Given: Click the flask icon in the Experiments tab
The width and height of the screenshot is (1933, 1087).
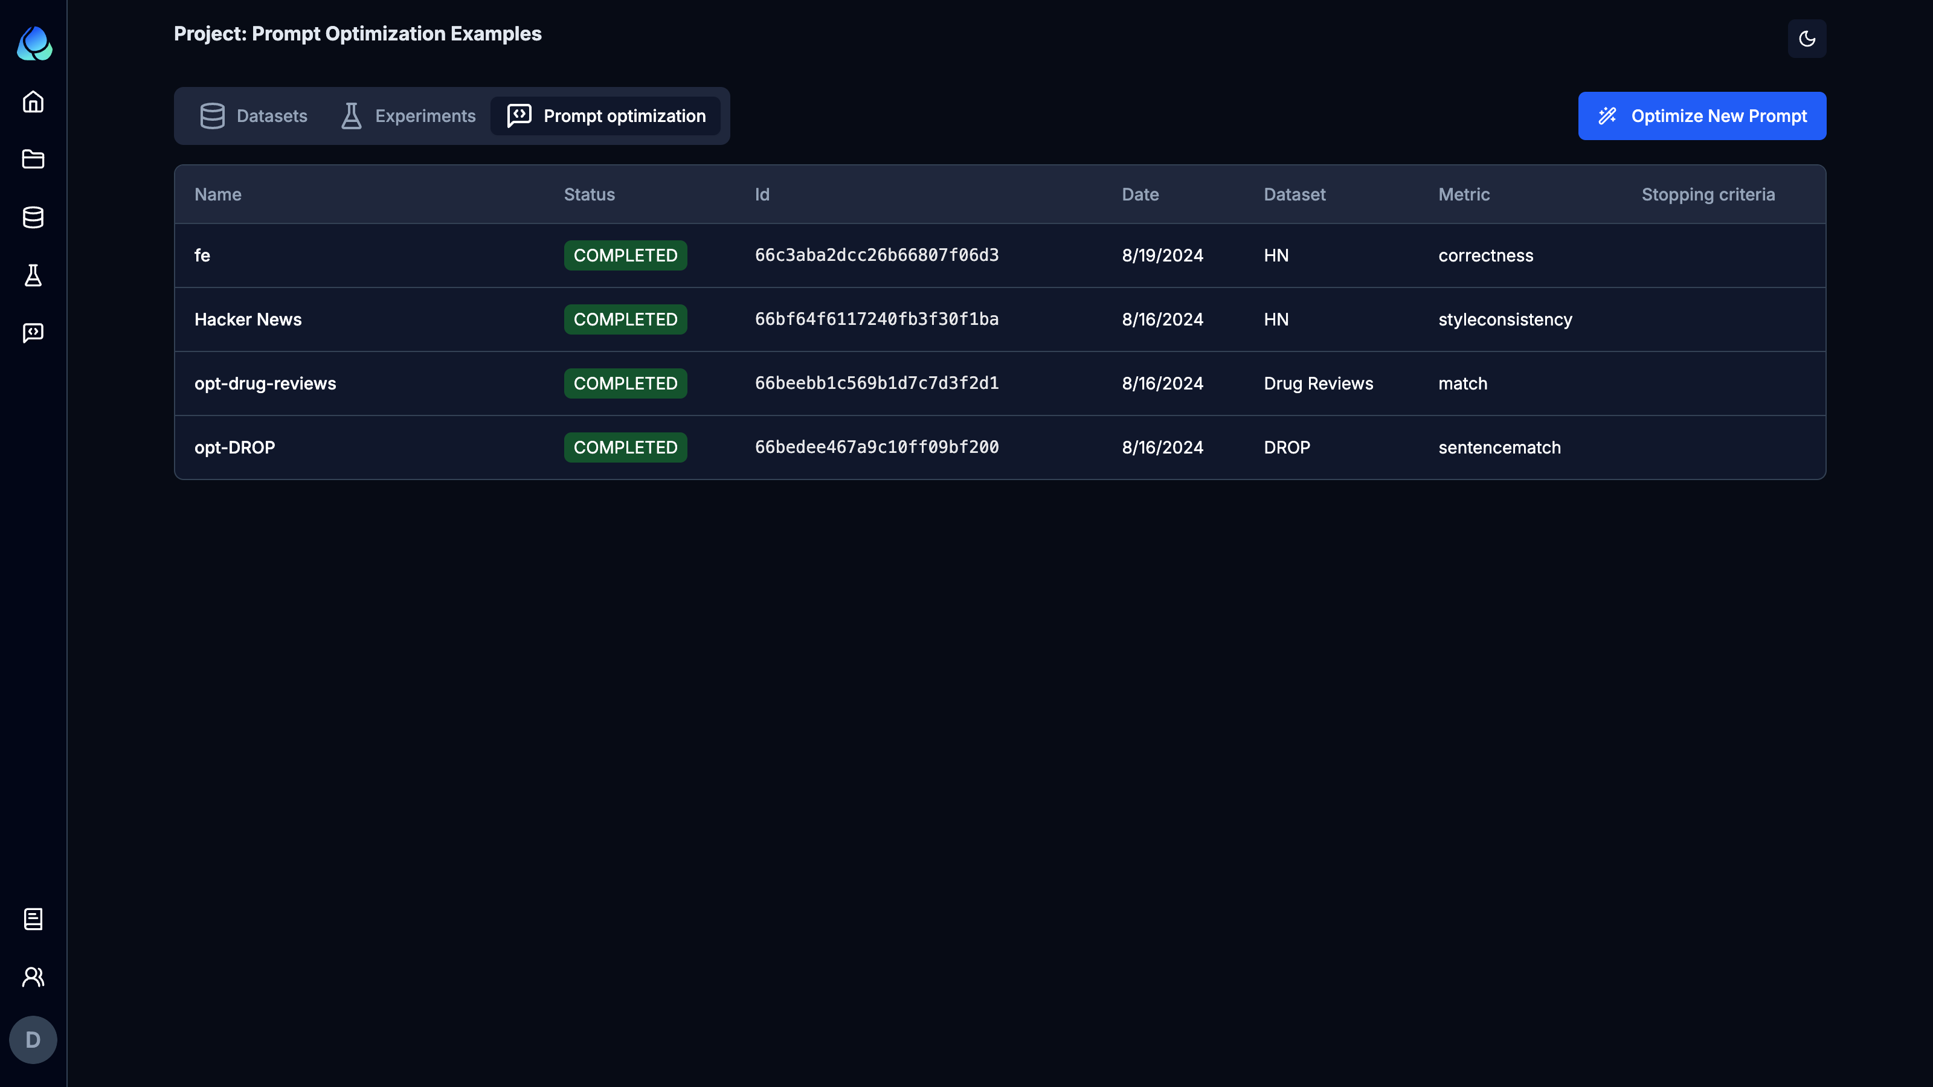Looking at the screenshot, I should [351, 115].
